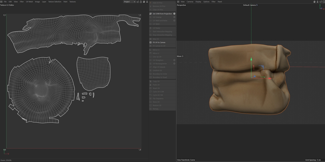Click Mirror V

[x=162, y=53]
